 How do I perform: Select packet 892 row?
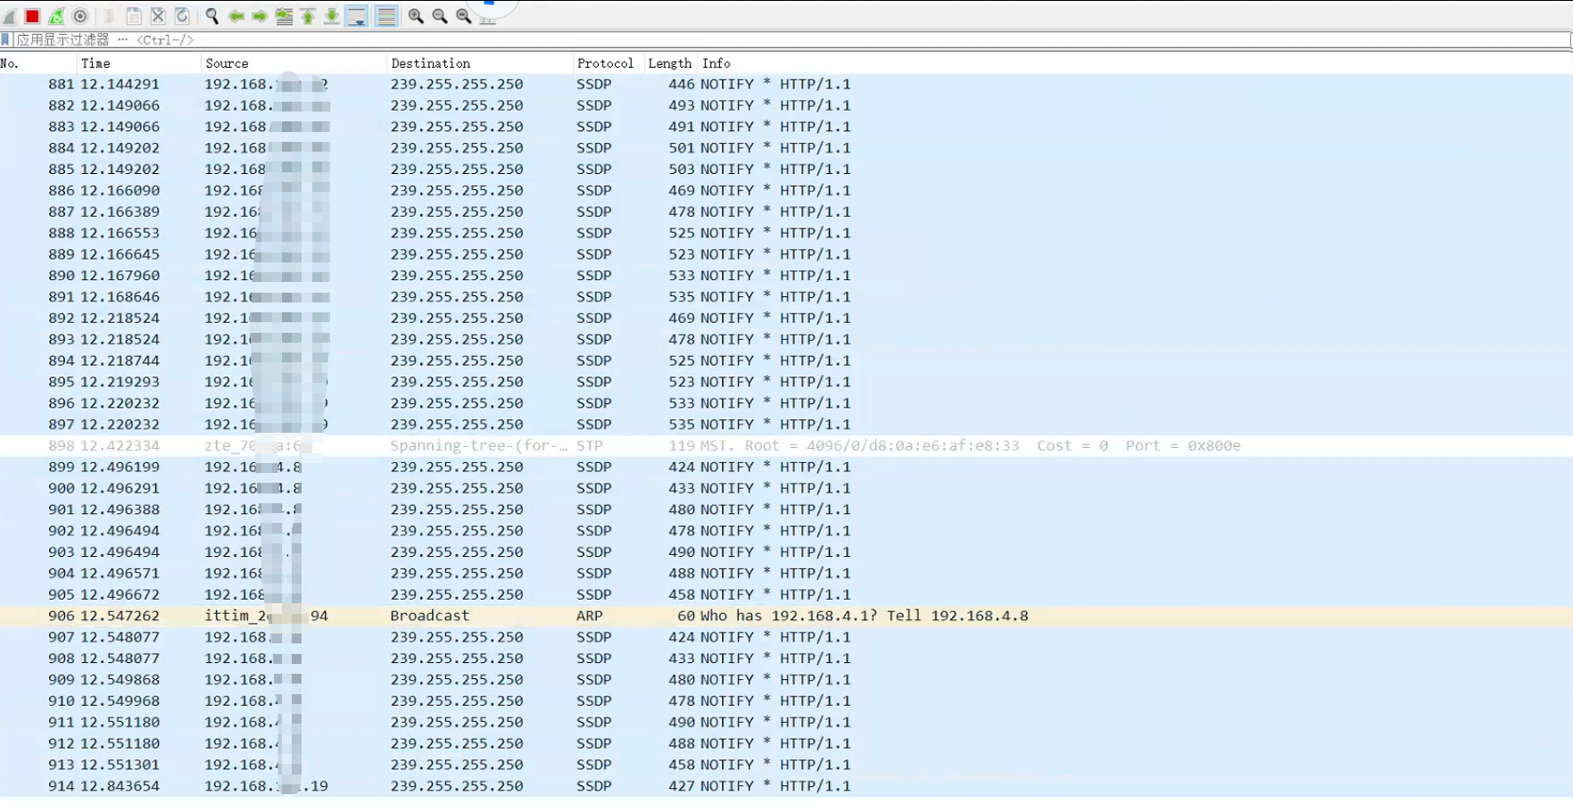pyautogui.click(x=786, y=318)
